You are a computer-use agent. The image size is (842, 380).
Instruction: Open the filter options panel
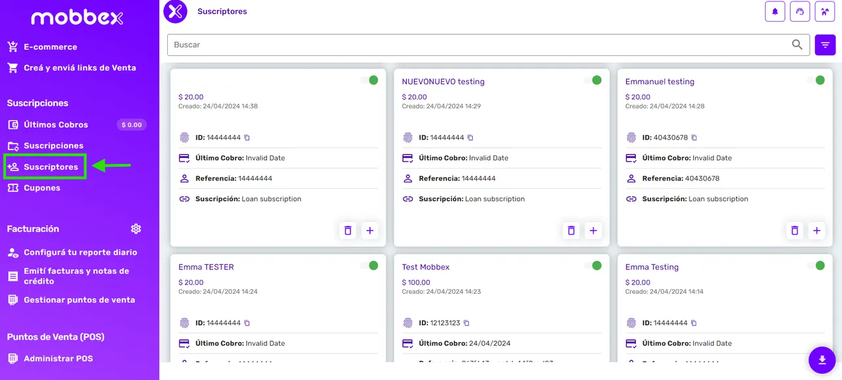825,44
